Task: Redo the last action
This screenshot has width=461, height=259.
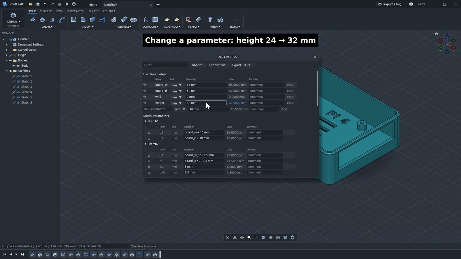Action: [52, 4]
